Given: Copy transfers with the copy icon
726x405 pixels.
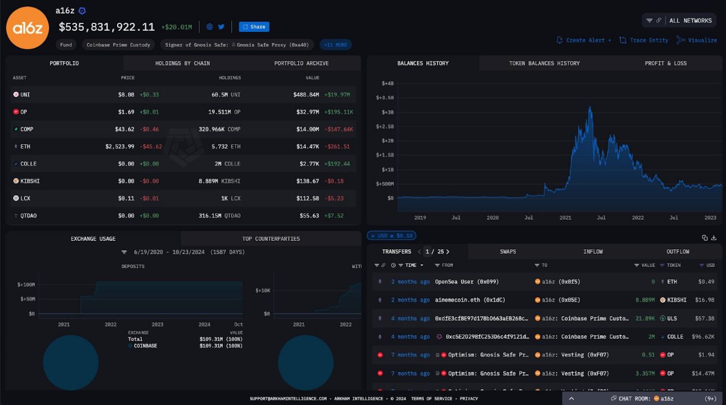Looking at the screenshot, I should 705,237.
